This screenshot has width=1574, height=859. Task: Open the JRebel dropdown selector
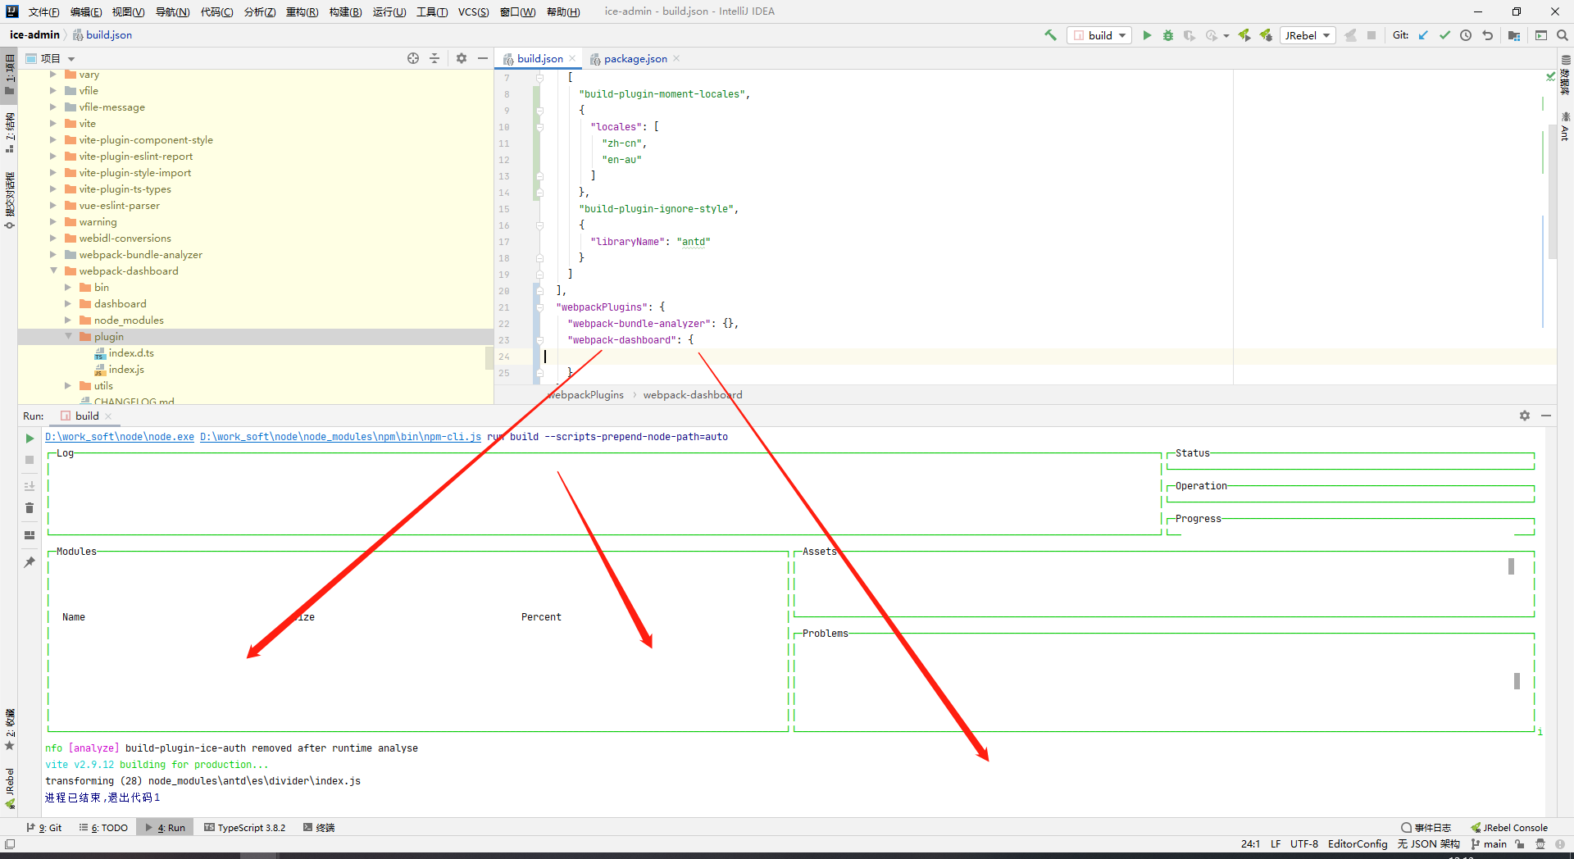point(1308,35)
